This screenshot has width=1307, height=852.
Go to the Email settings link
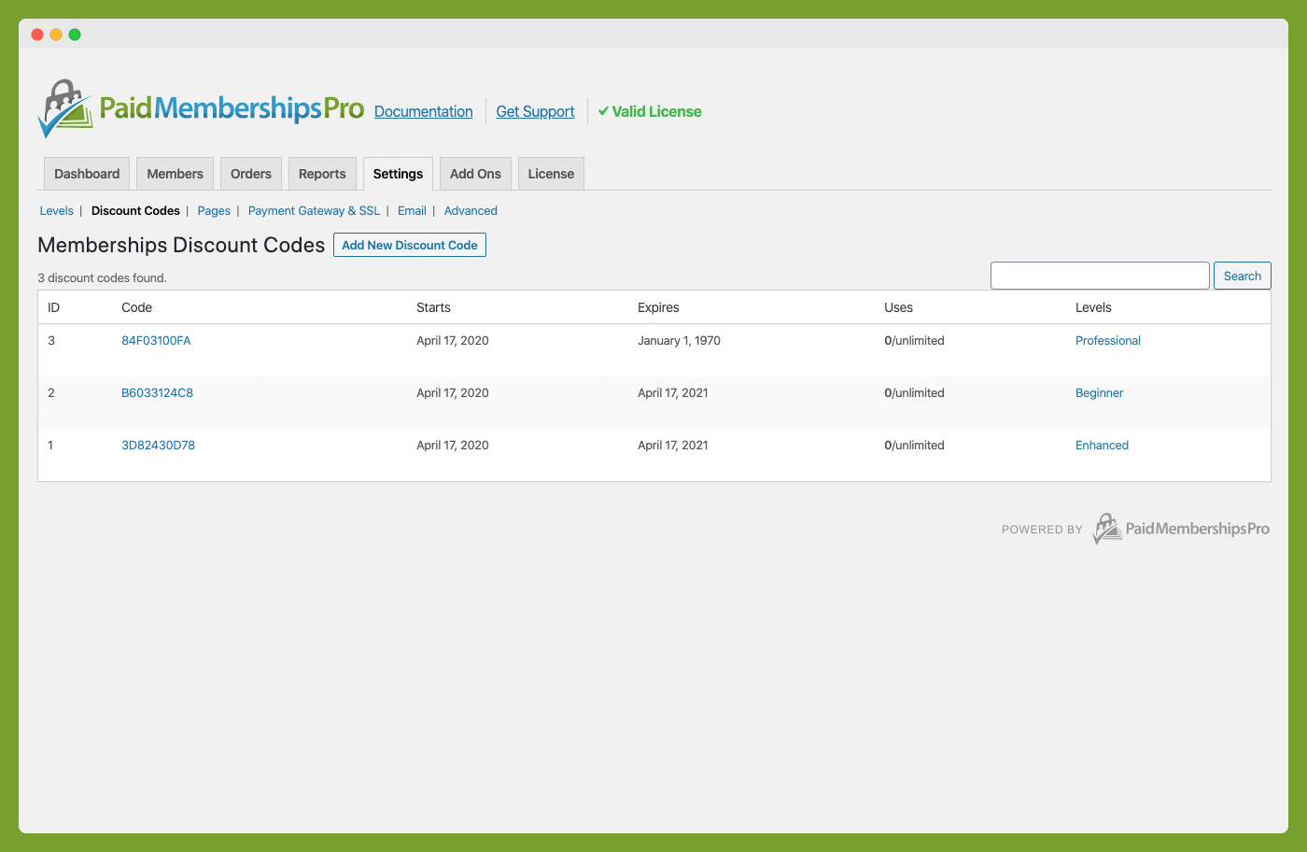[x=412, y=211]
